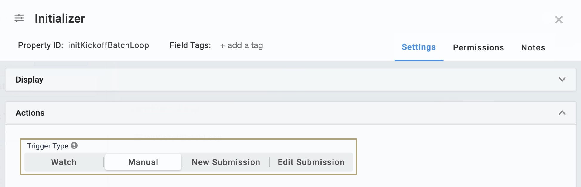Screen dimensions: 581x187
Task: Close the Initializer settings panel
Action: tap(559, 20)
